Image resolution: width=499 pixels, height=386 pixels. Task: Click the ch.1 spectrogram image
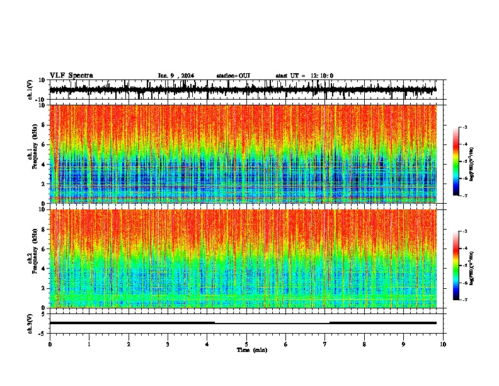(243, 154)
